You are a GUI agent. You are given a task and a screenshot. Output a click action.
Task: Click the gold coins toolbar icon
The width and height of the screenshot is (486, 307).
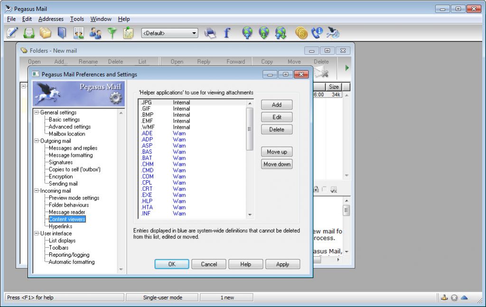301,33
